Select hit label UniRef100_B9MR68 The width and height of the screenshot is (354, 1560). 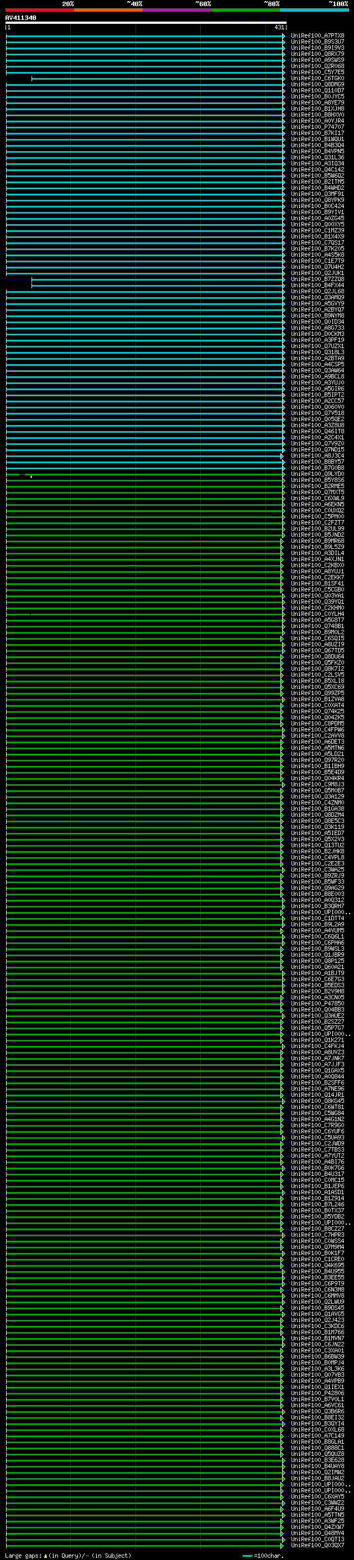pyautogui.click(x=317, y=541)
